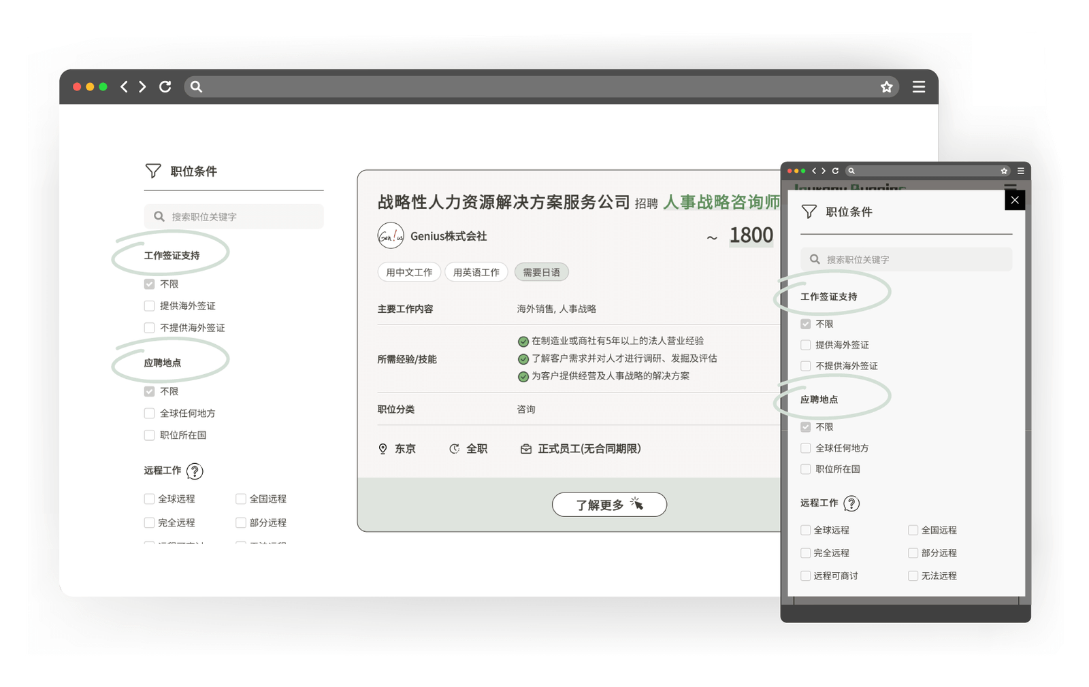Click 远程工作 help icon in small window
Viewport: 1089px width, 687px height.
851,503
